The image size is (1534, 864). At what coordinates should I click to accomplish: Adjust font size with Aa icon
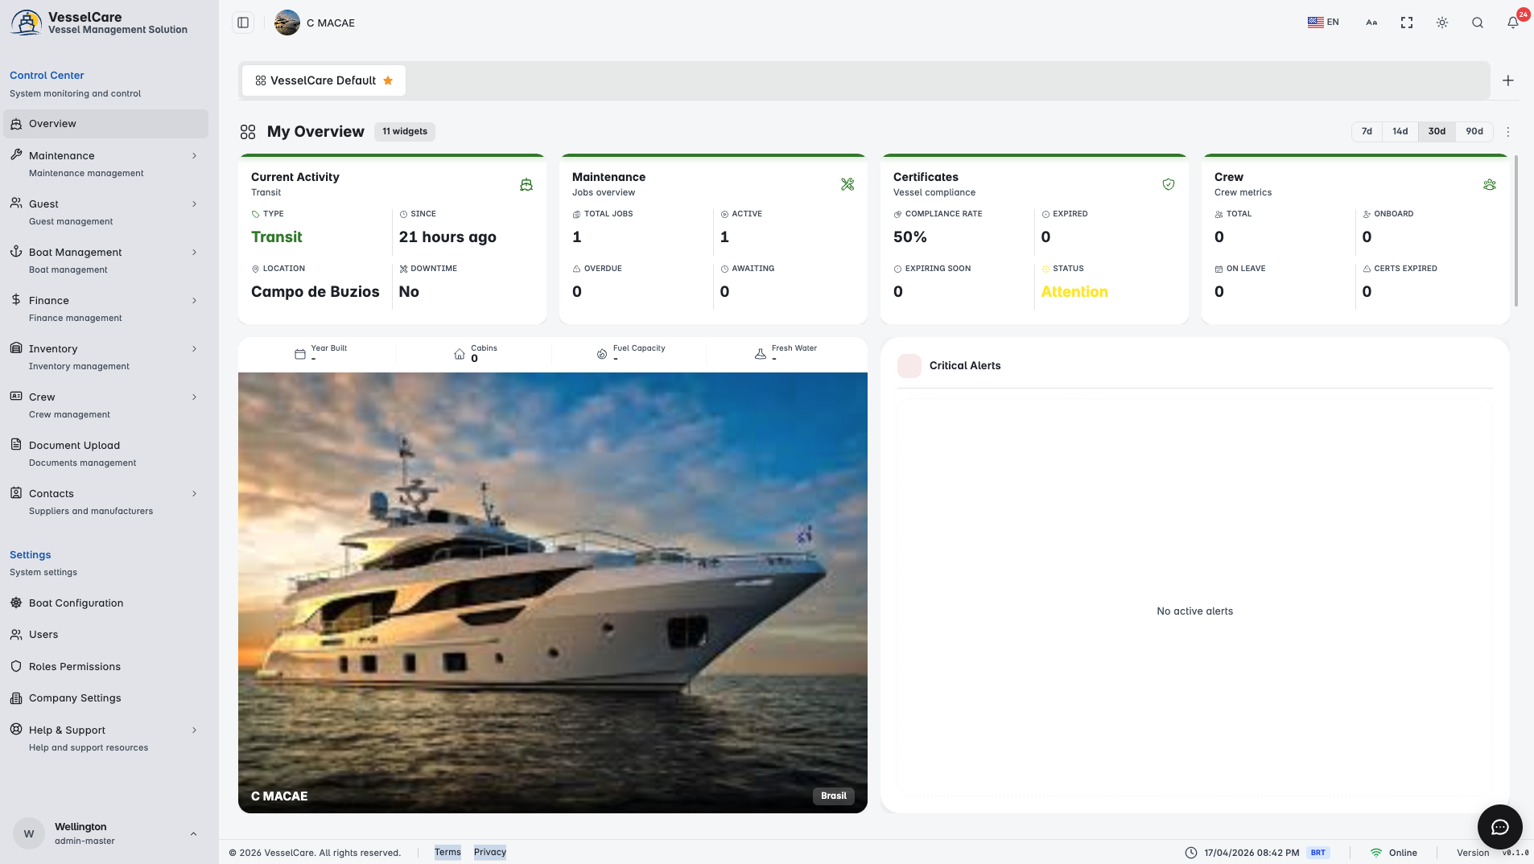point(1371,23)
